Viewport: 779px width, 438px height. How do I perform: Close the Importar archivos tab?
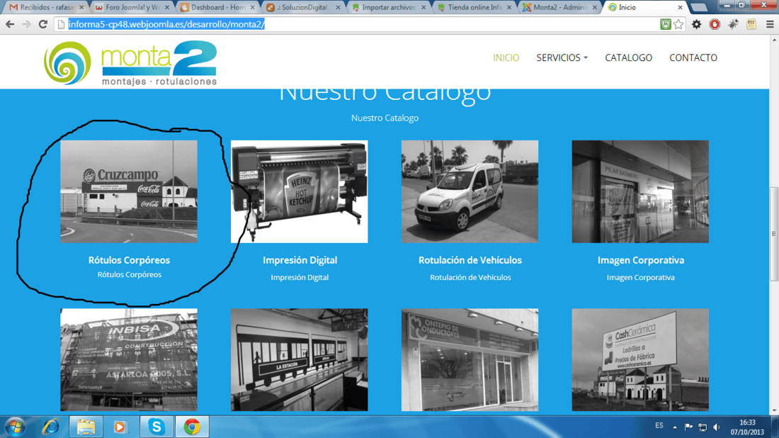[x=423, y=8]
